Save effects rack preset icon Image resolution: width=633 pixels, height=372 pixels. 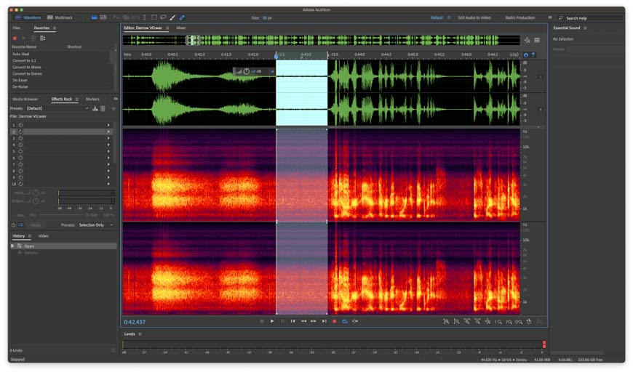coord(95,108)
